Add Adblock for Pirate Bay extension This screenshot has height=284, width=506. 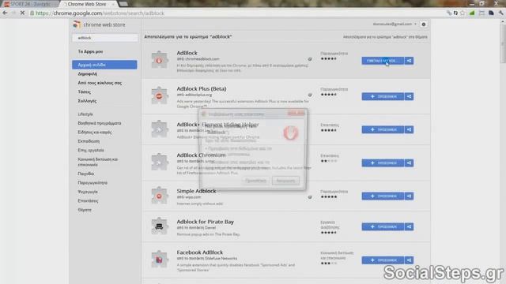coord(383,226)
